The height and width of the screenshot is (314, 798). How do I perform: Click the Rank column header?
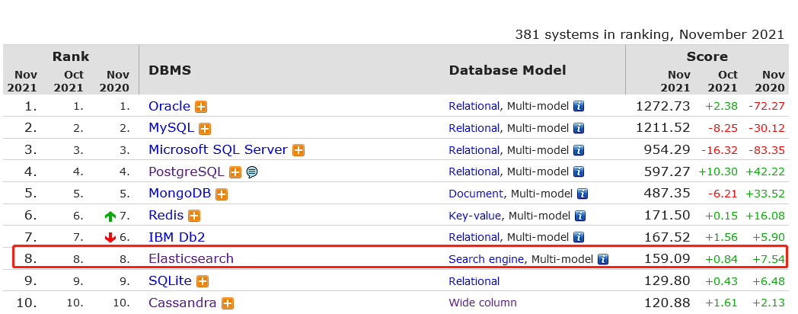[x=71, y=56]
